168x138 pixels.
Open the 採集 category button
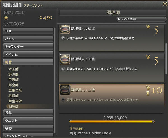[x=28, y=113]
